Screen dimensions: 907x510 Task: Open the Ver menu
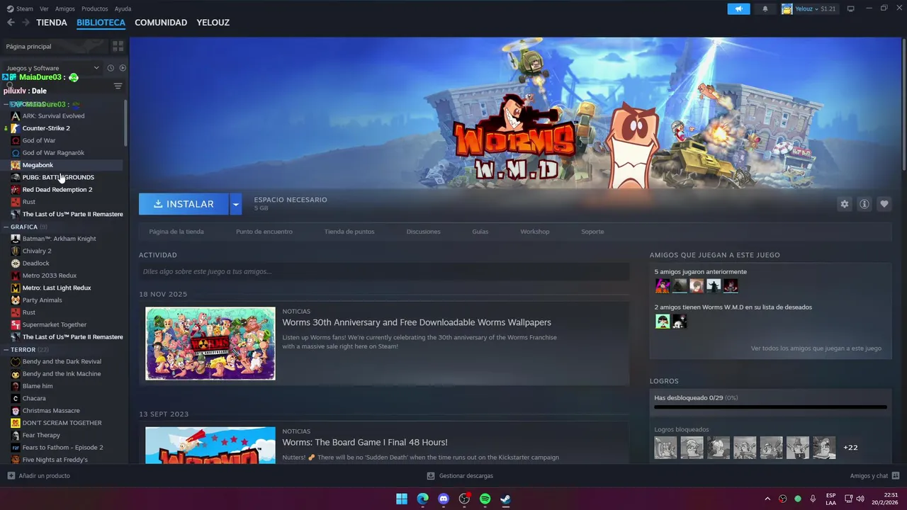tap(44, 8)
